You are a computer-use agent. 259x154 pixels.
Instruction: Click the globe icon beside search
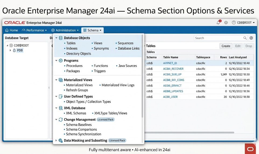point(251,38)
